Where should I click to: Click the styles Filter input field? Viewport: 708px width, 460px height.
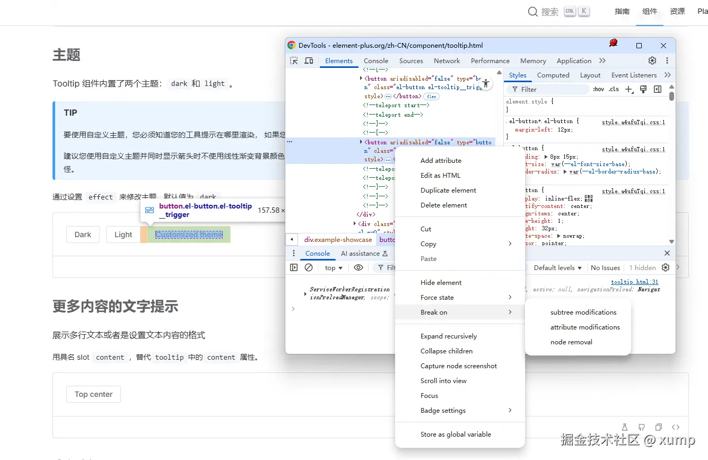(x=548, y=89)
